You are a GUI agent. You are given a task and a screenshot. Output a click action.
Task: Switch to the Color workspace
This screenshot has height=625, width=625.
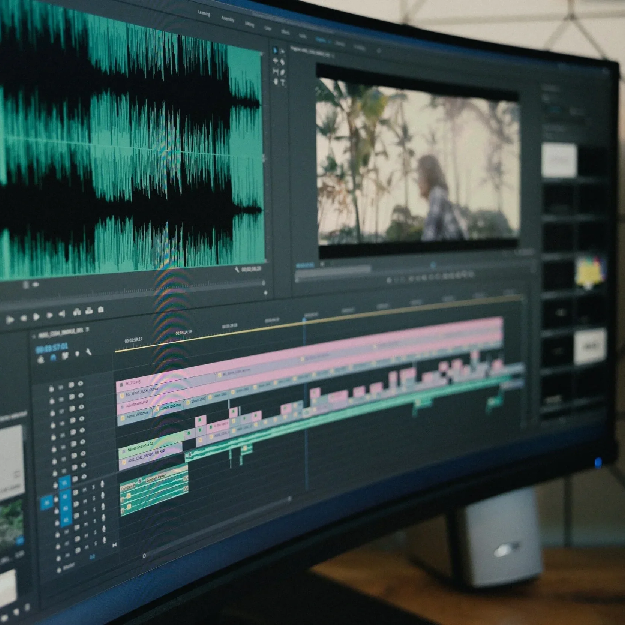(268, 28)
